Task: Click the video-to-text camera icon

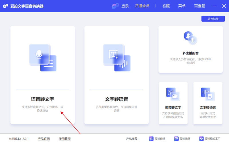Action: coord(173,94)
